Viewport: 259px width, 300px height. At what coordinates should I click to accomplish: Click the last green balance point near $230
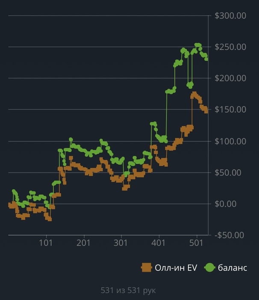point(206,59)
